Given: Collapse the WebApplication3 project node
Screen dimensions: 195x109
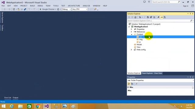Looking at the screenshot, I should click(x=129, y=27).
